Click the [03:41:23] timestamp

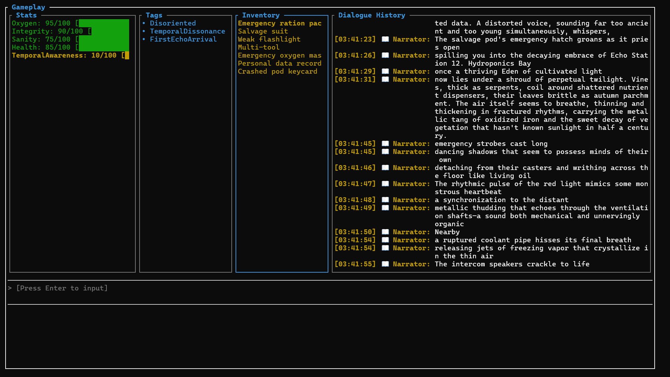pos(355,39)
